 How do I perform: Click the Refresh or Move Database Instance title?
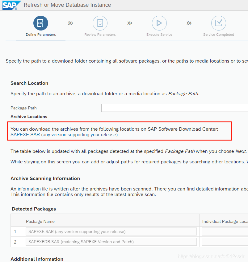click(x=67, y=5)
